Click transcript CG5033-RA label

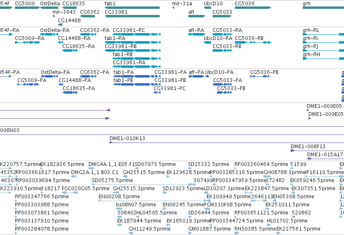click(x=227, y=30)
